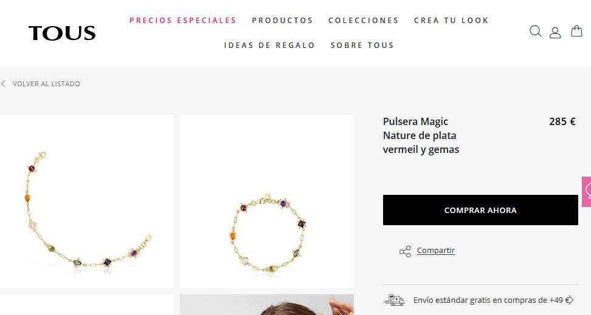Open the search magnifier icon
The image size is (591, 315).
[535, 31]
